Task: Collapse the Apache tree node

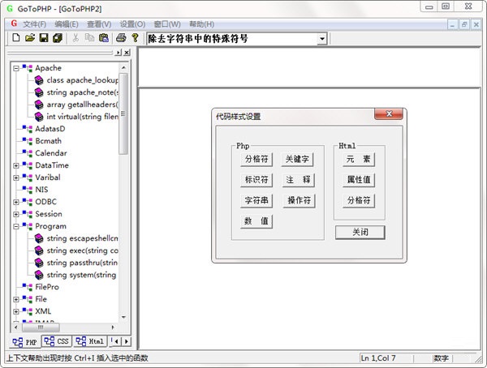Action: [16, 68]
